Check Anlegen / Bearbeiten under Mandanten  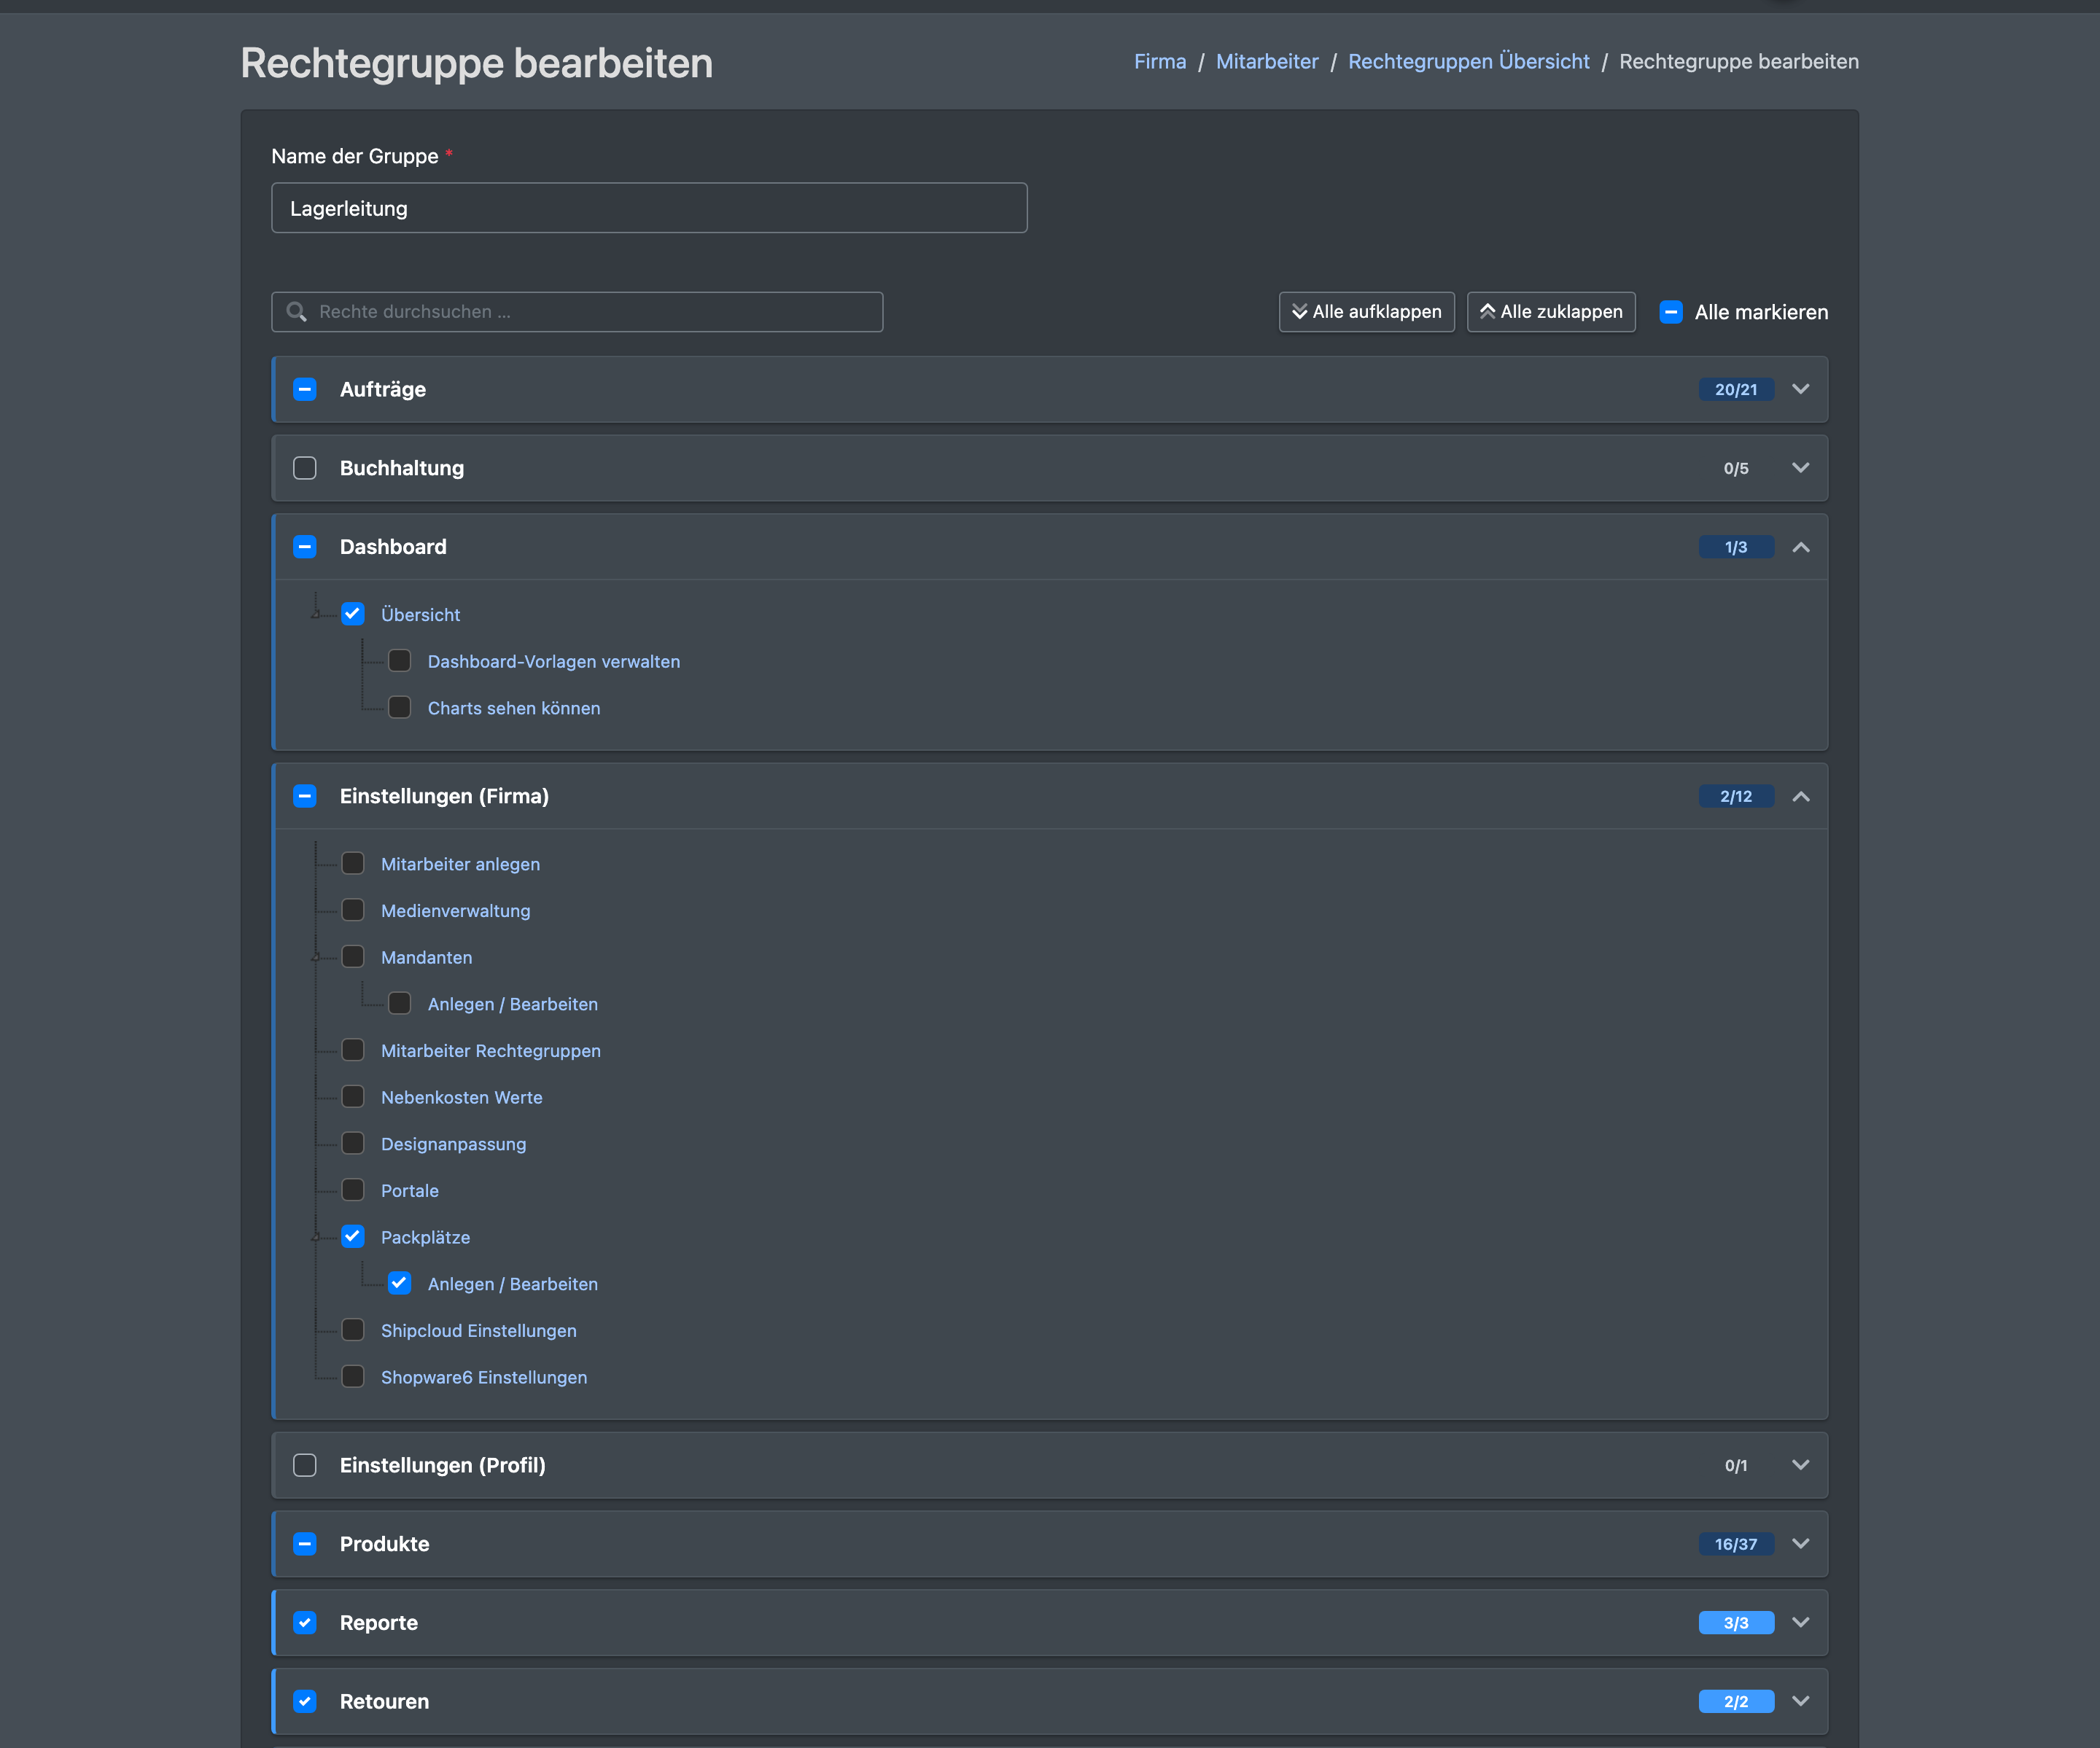pyautogui.click(x=399, y=1004)
